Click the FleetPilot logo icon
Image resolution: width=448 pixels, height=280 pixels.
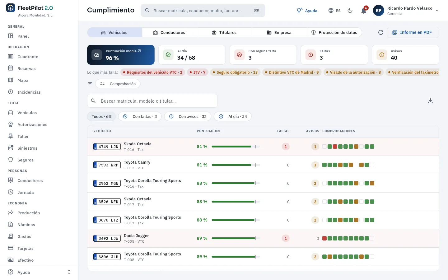pyautogui.click(x=11, y=8)
